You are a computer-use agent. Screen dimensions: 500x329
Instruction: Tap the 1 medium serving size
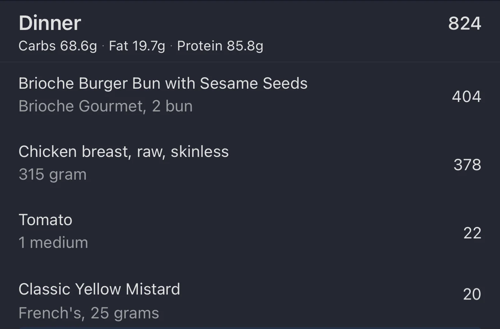pos(53,243)
